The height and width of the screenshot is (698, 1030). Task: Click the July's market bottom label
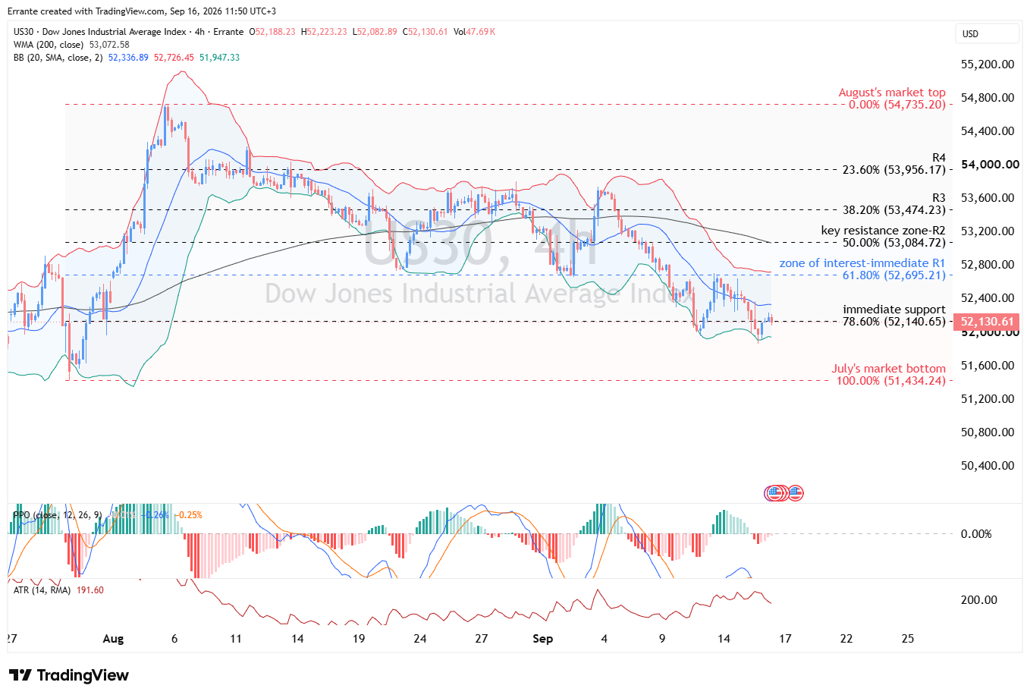pyautogui.click(x=889, y=369)
